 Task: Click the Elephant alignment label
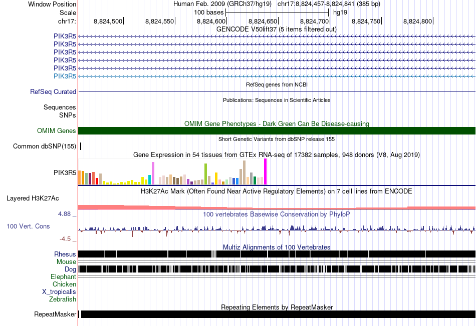click(x=64, y=277)
